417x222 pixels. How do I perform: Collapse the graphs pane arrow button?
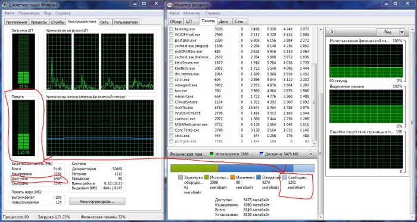tap(332, 32)
